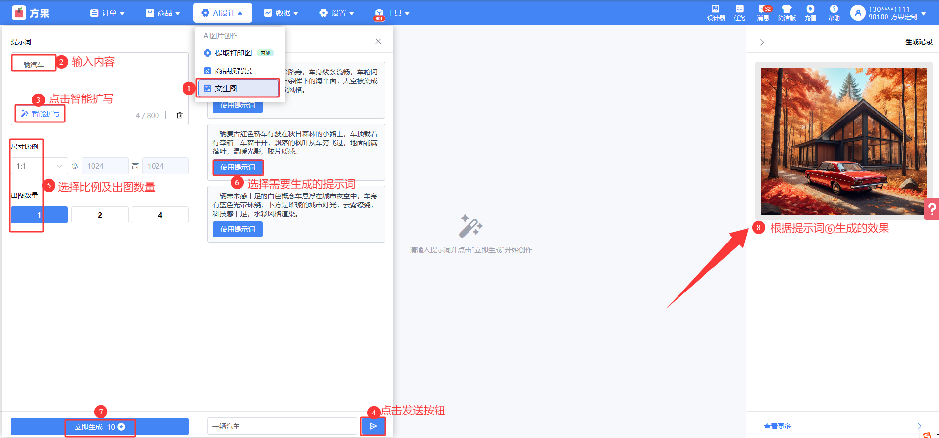The width and height of the screenshot is (939, 438).
Task: Focus the bottom 一辆汽车 expansion input
Action: point(282,426)
